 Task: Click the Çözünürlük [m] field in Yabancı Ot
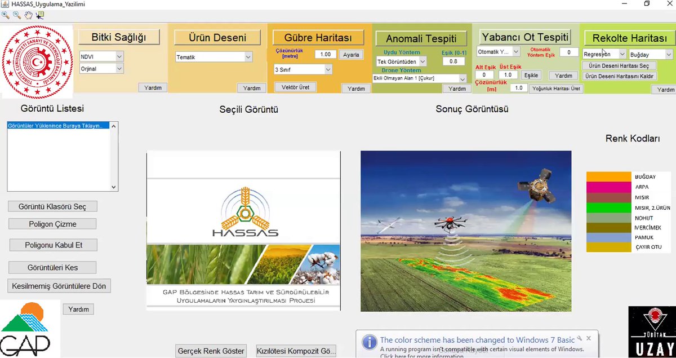pyautogui.click(x=518, y=88)
